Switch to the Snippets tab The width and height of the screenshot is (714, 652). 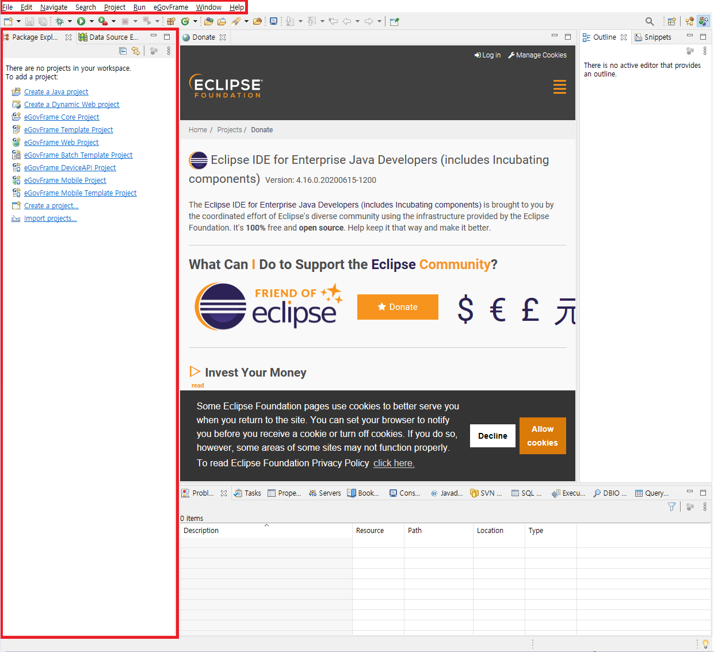click(x=653, y=37)
